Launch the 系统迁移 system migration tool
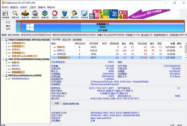 pos(84,14)
